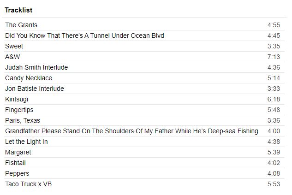Click the 5:53 duration of Taco Truck
Image resolution: width=292 pixels, height=195 pixels.
pos(274,184)
